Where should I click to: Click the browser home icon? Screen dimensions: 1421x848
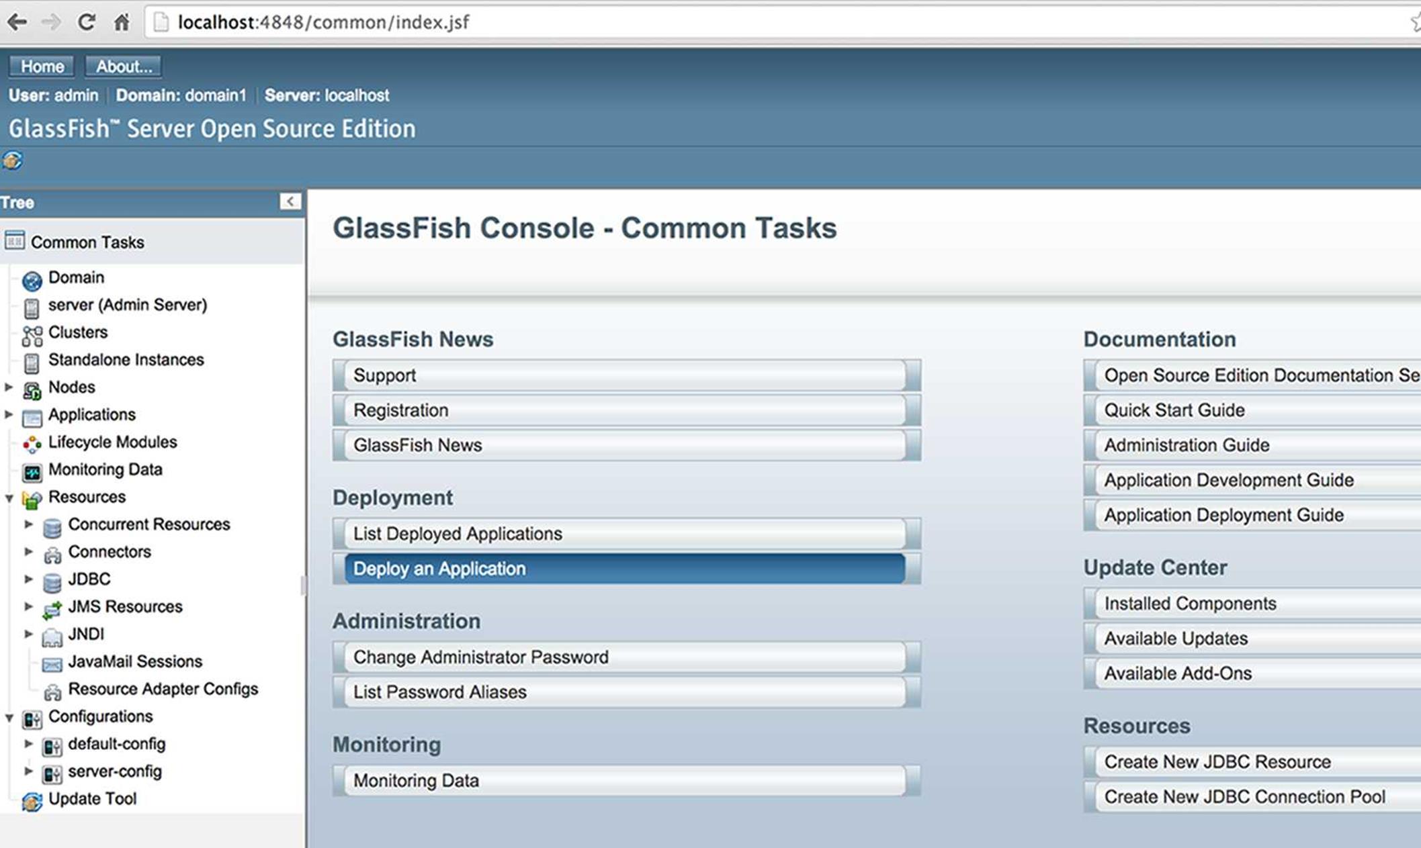122,22
